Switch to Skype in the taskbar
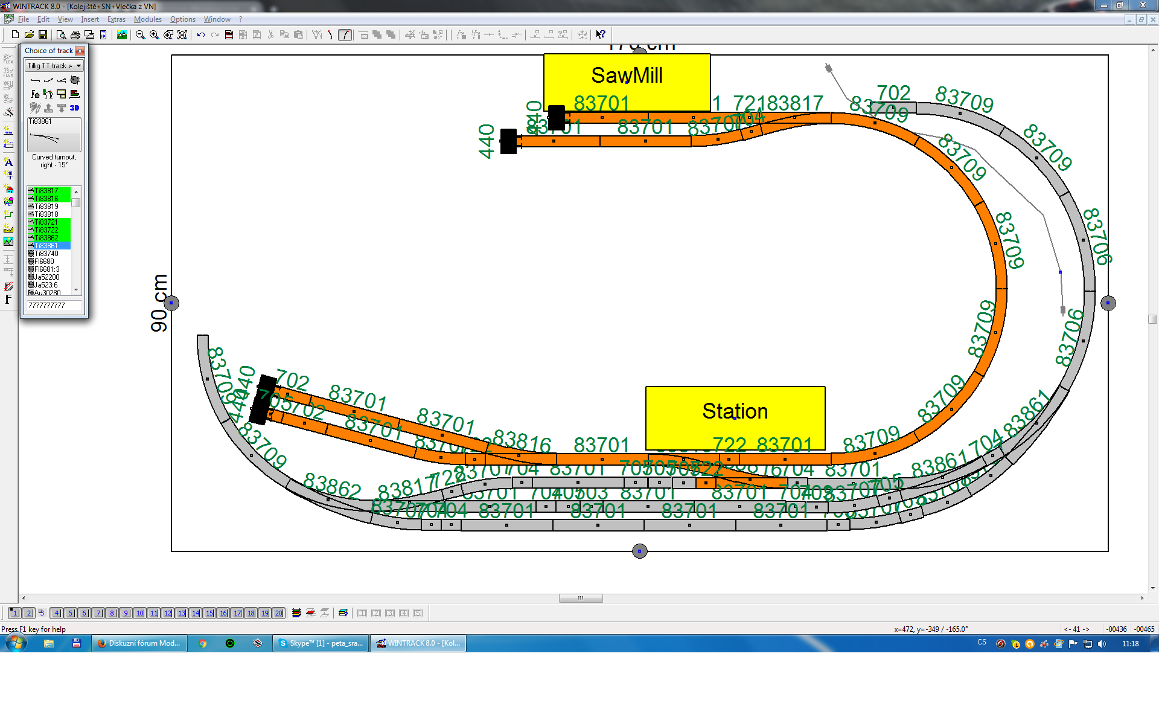 pyautogui.click(x=321, y=643)
